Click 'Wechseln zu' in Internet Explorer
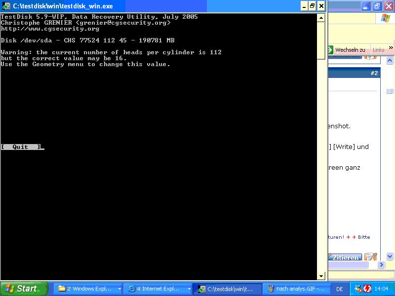Viewport: 395px width, 296px height. click(350, 50)
